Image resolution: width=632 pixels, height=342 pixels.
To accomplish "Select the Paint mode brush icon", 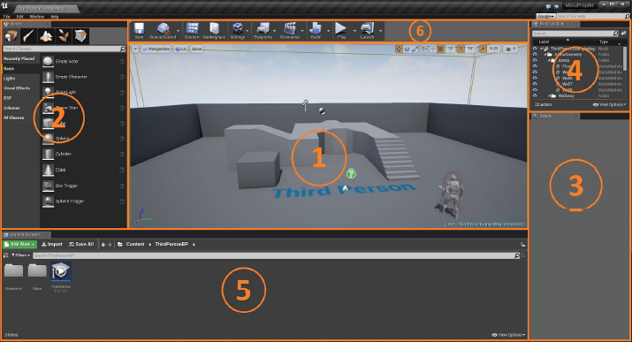I will tap(28, 36).
